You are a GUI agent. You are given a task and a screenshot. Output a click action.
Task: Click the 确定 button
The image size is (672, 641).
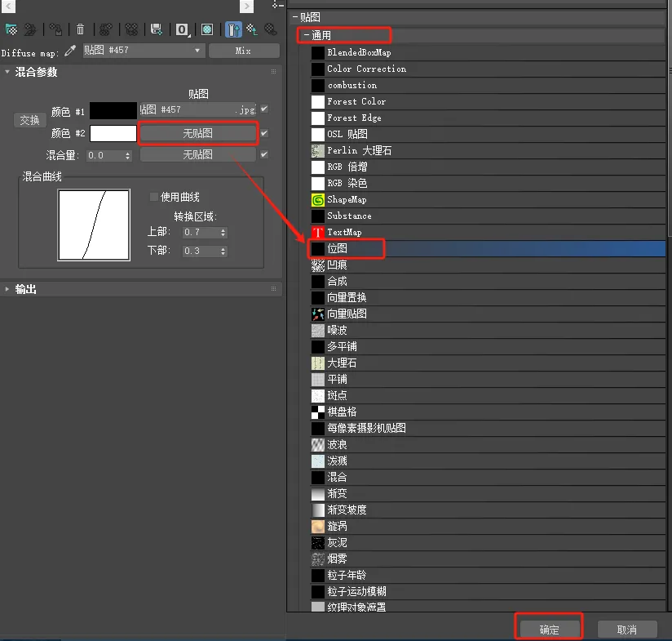coord(549,630)
